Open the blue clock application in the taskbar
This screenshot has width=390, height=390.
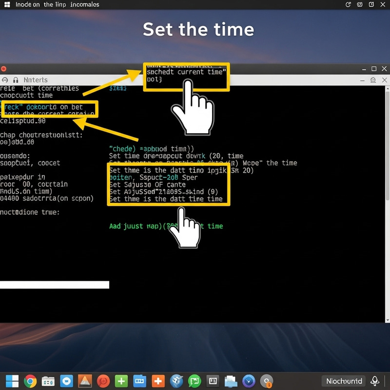[x=249, y=381]
